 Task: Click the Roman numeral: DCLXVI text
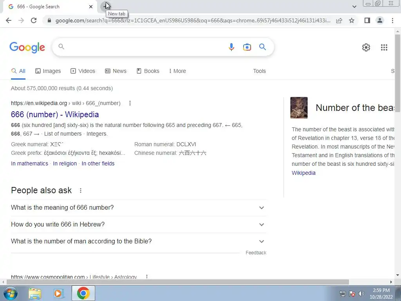coord(165,144)
